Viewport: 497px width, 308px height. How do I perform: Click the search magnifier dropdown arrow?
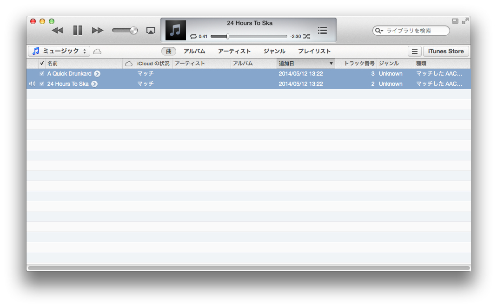click(378, 31)
